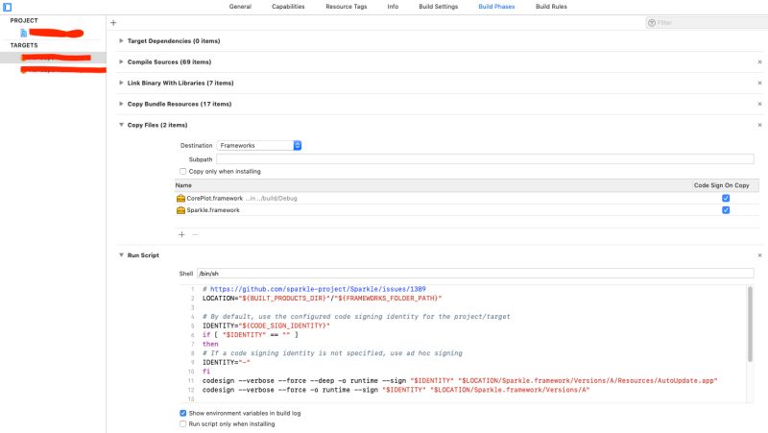768x433 pixels.
Task: Uncheck Code Sign On Copy for CorePlot.framework
Action: click(726, 199)
